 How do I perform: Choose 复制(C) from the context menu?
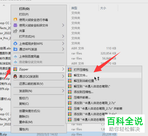point(39,104)
